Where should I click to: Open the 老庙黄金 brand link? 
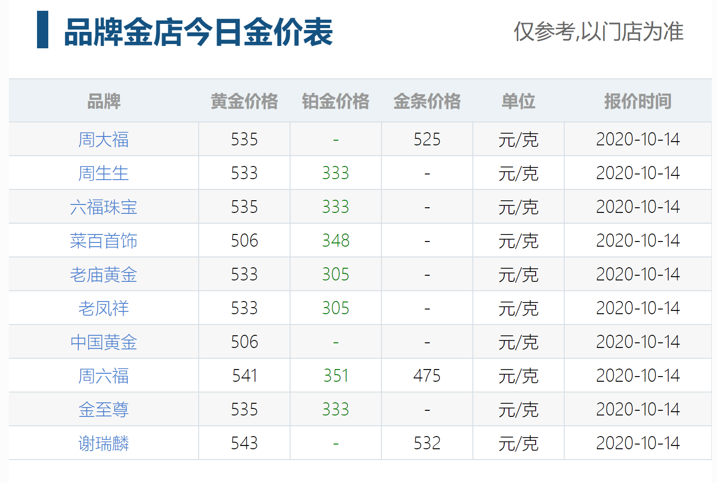click(104, 274)
